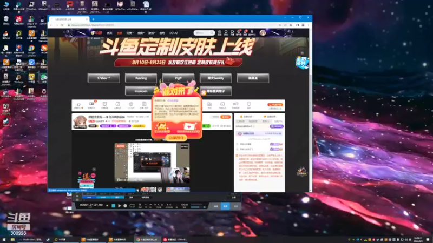
Task: Open the taskbar clock
Action: point(418,240)
